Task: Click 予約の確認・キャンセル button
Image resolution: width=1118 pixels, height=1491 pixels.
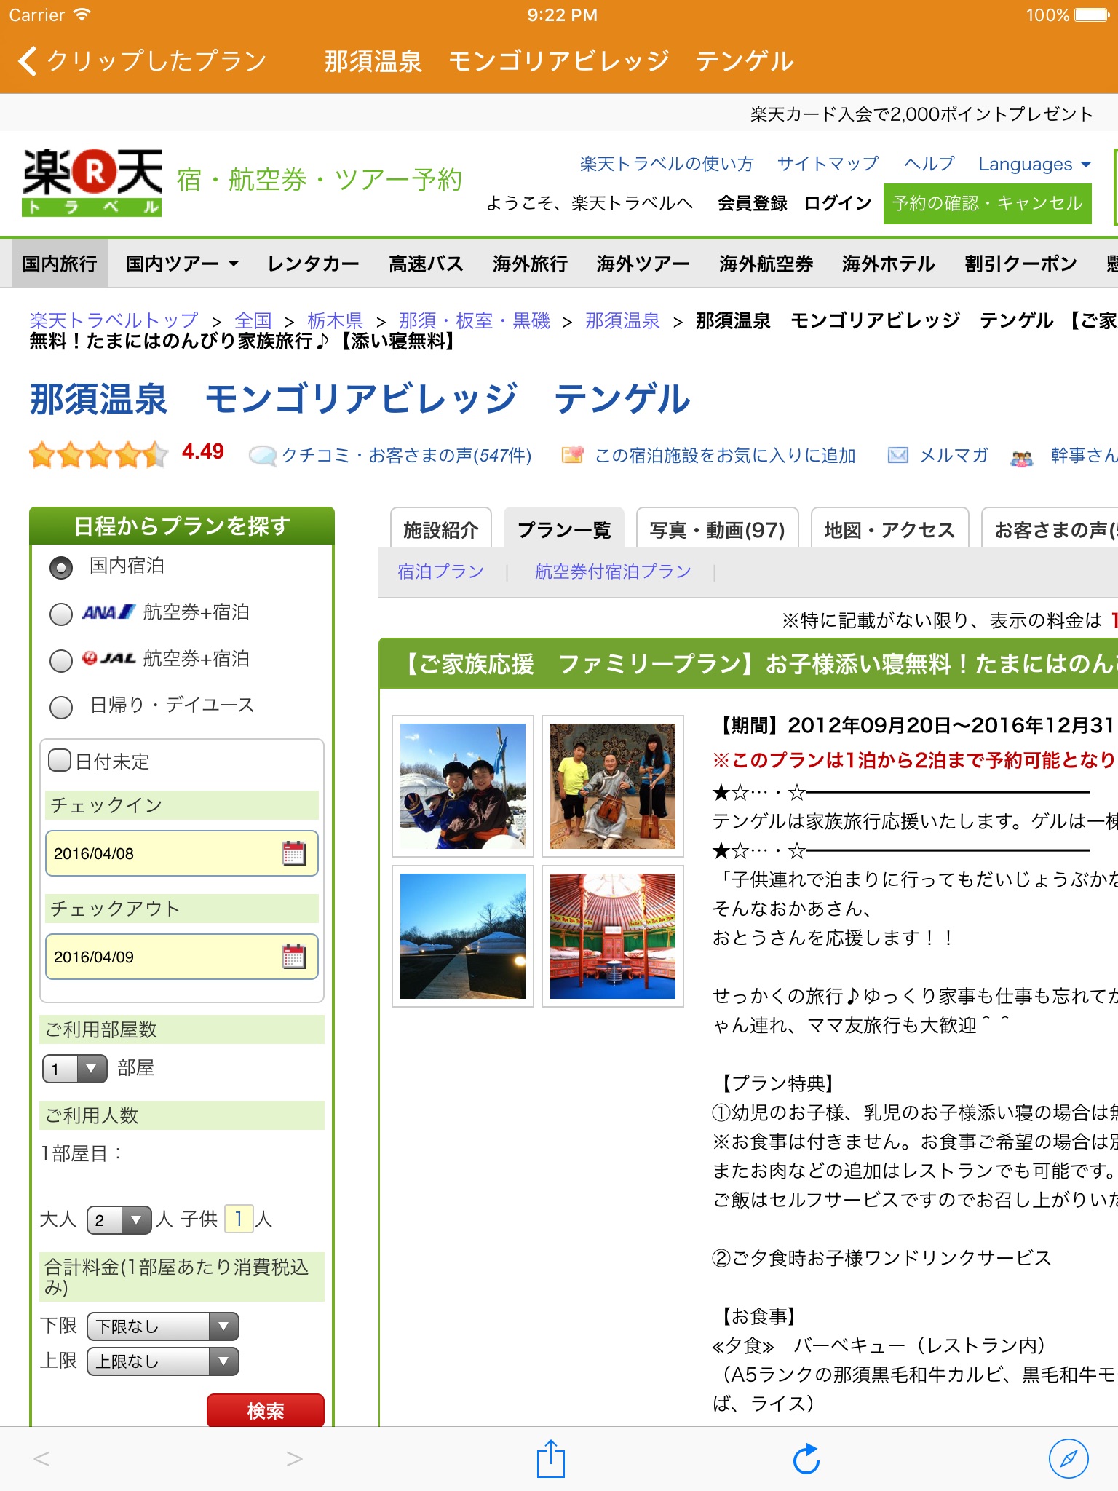Action: [988, 203]
